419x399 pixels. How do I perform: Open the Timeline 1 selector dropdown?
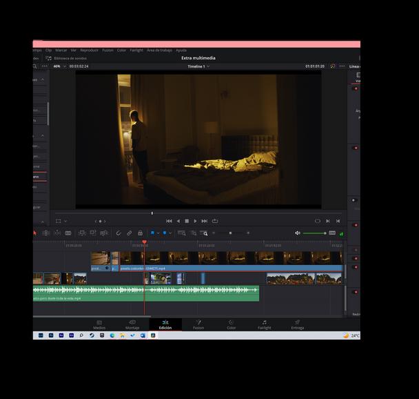198,66
